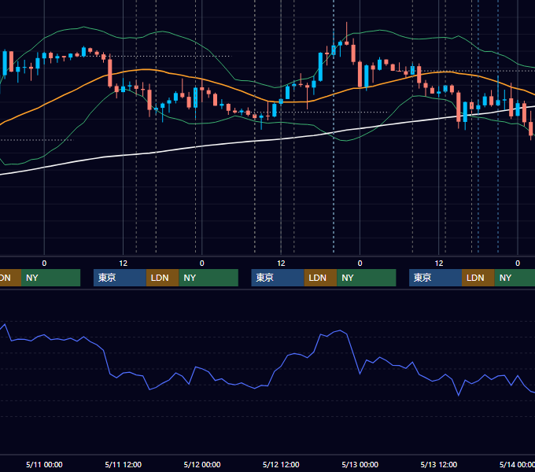Screen dimensions: 535x472
Task: Click the 5/11 00:00 time axis label
Action: click(x=44, y=464)
